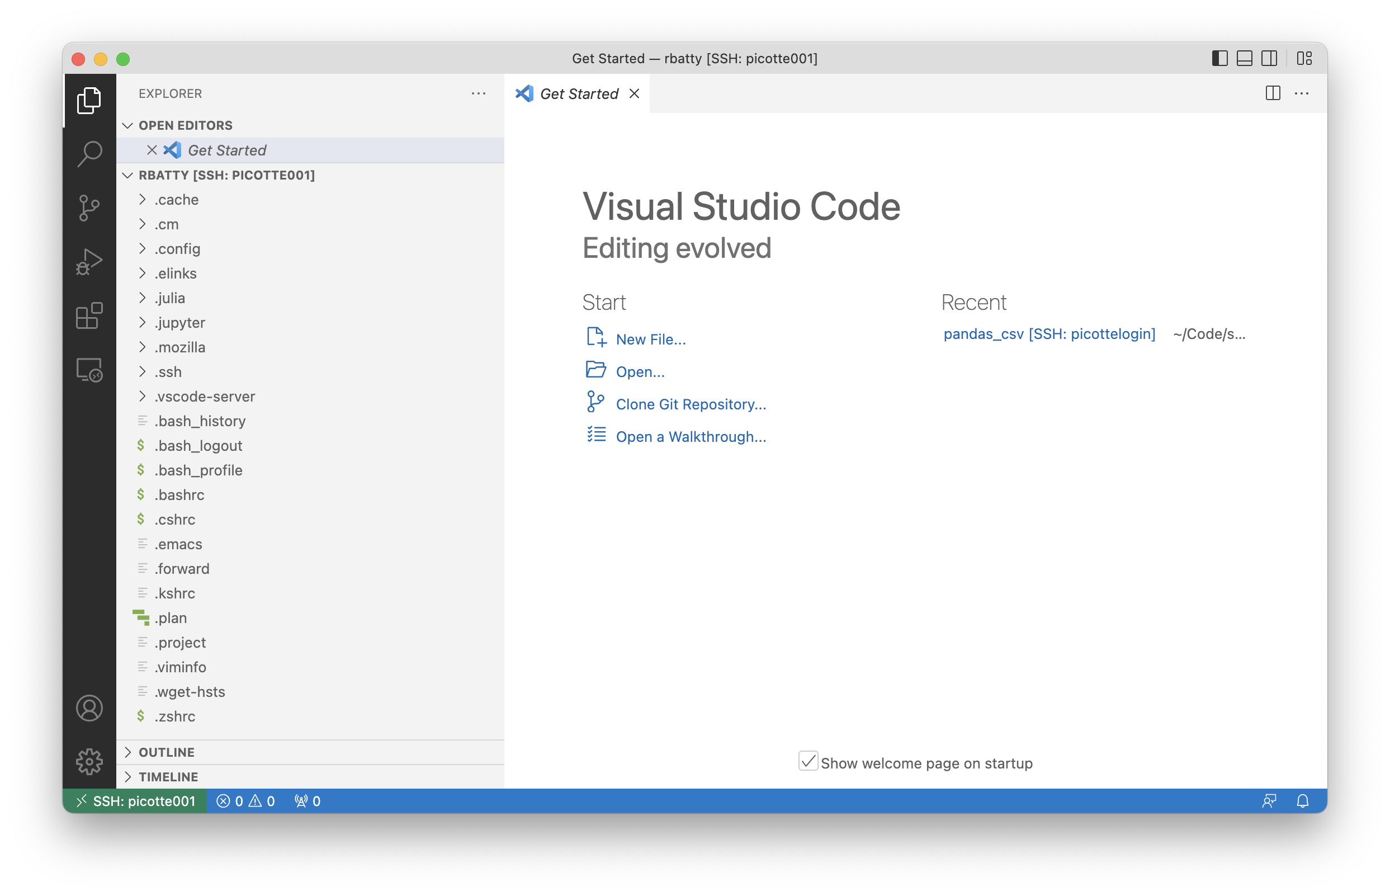Toggle bottom panel layout icon

tap(1244, 58)
